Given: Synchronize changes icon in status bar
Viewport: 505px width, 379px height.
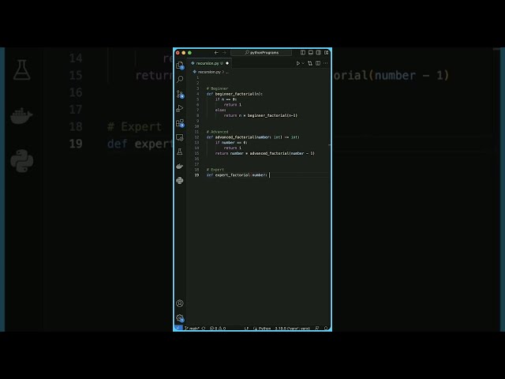Looking at the screenshot, I should (204, 328).
